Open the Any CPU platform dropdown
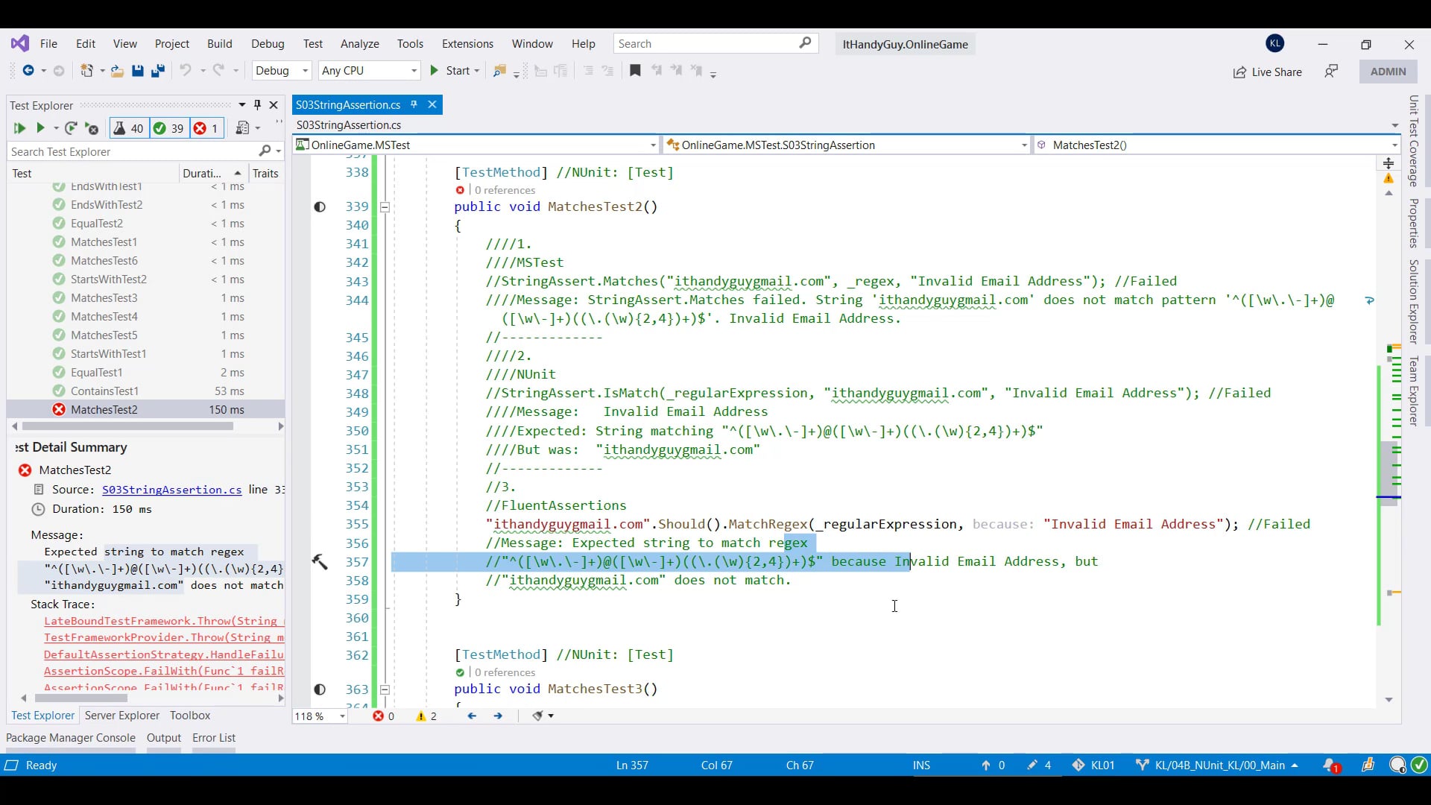Image resolution: width=1431 pixels, height=805 pixels. 369,71
